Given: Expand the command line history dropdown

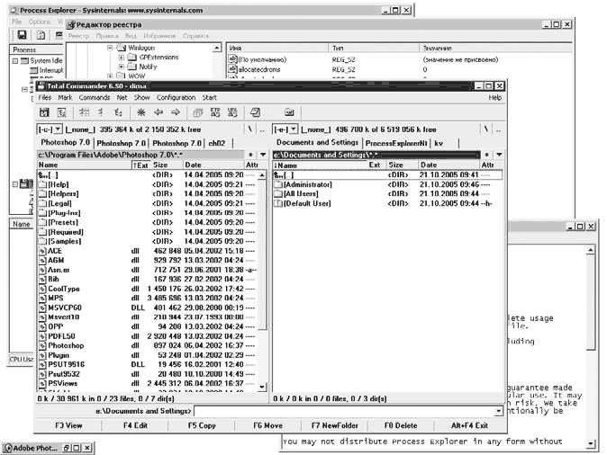Looking at the screenshot, I should pyautogui.click(x=496, y=411).
